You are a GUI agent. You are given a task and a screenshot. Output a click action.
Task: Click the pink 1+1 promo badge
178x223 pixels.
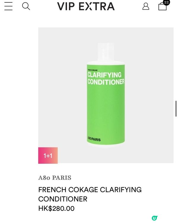click(48, 156)
